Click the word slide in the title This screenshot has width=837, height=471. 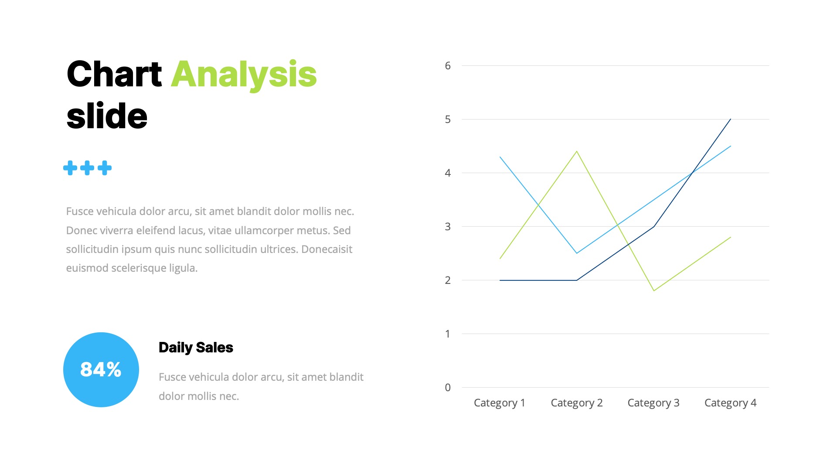click(107, 116)
